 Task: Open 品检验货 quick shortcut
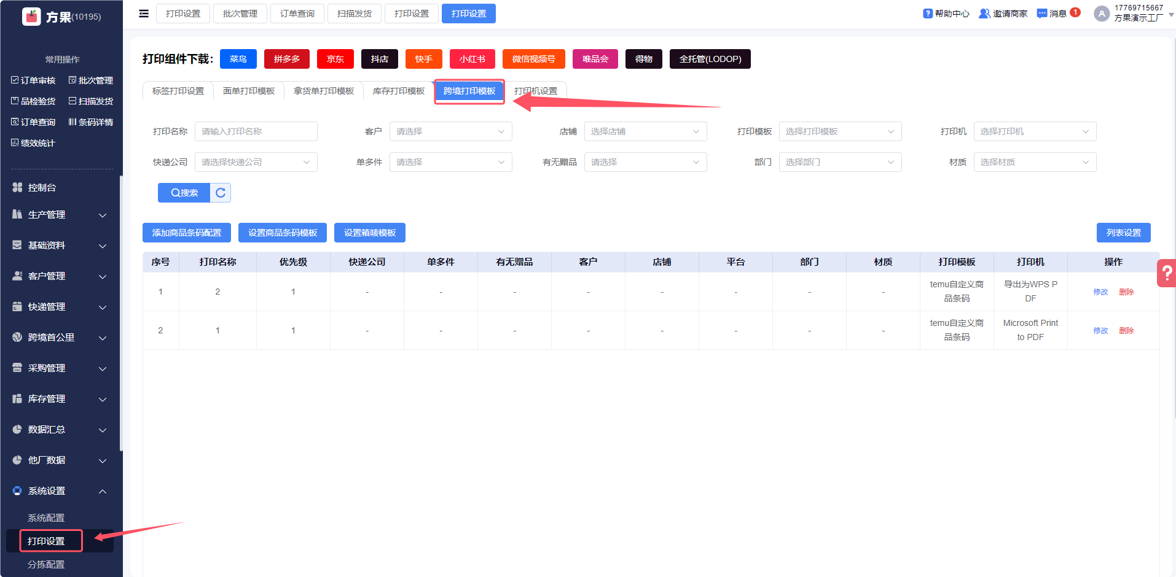coord(33,101)
